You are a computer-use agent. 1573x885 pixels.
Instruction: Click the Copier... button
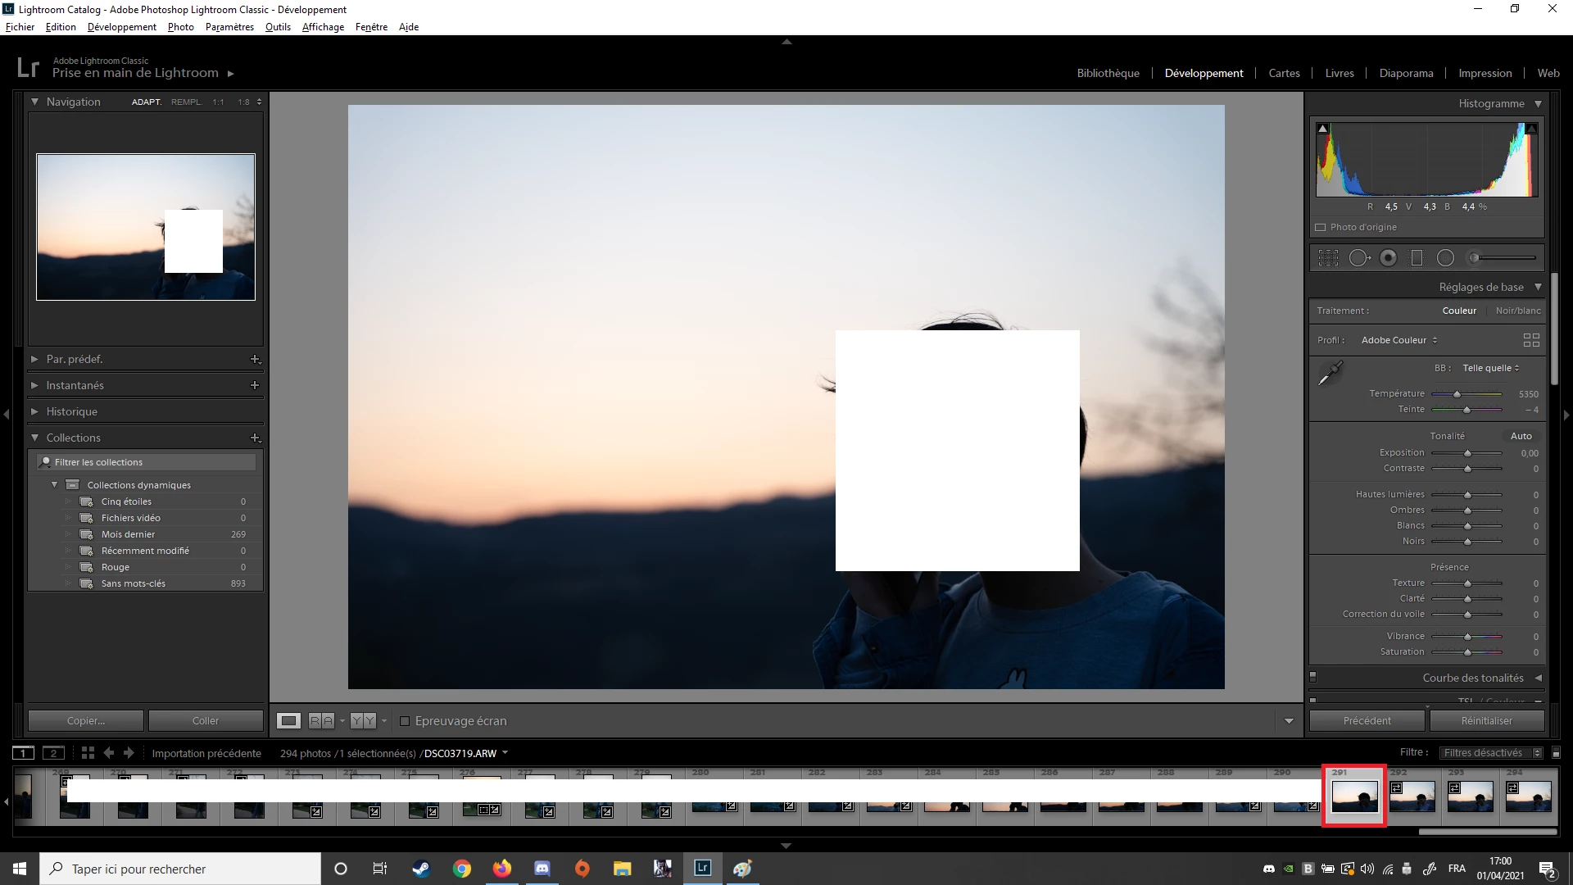pyautogui.click(x=86, y=721)
